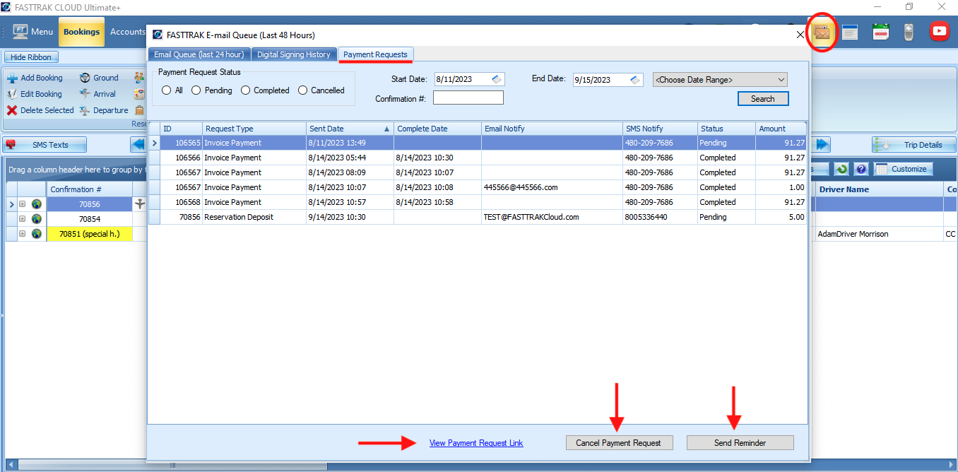This screenshot has height=472, width=958.
Task: Open the E-mail Queue envelope icon
Action: 822,32
